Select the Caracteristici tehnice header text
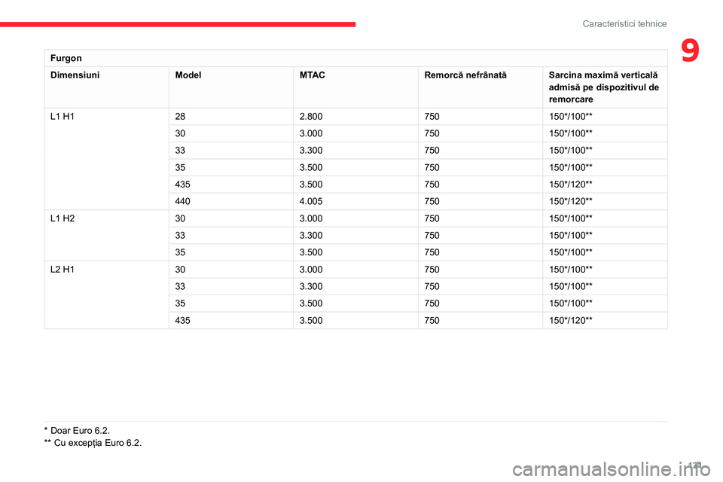723x482 pixels. pyautogui.click(x=624, y=23)
